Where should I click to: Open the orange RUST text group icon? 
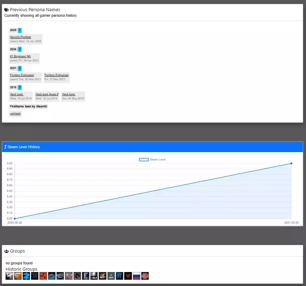[x=103, y=276]
